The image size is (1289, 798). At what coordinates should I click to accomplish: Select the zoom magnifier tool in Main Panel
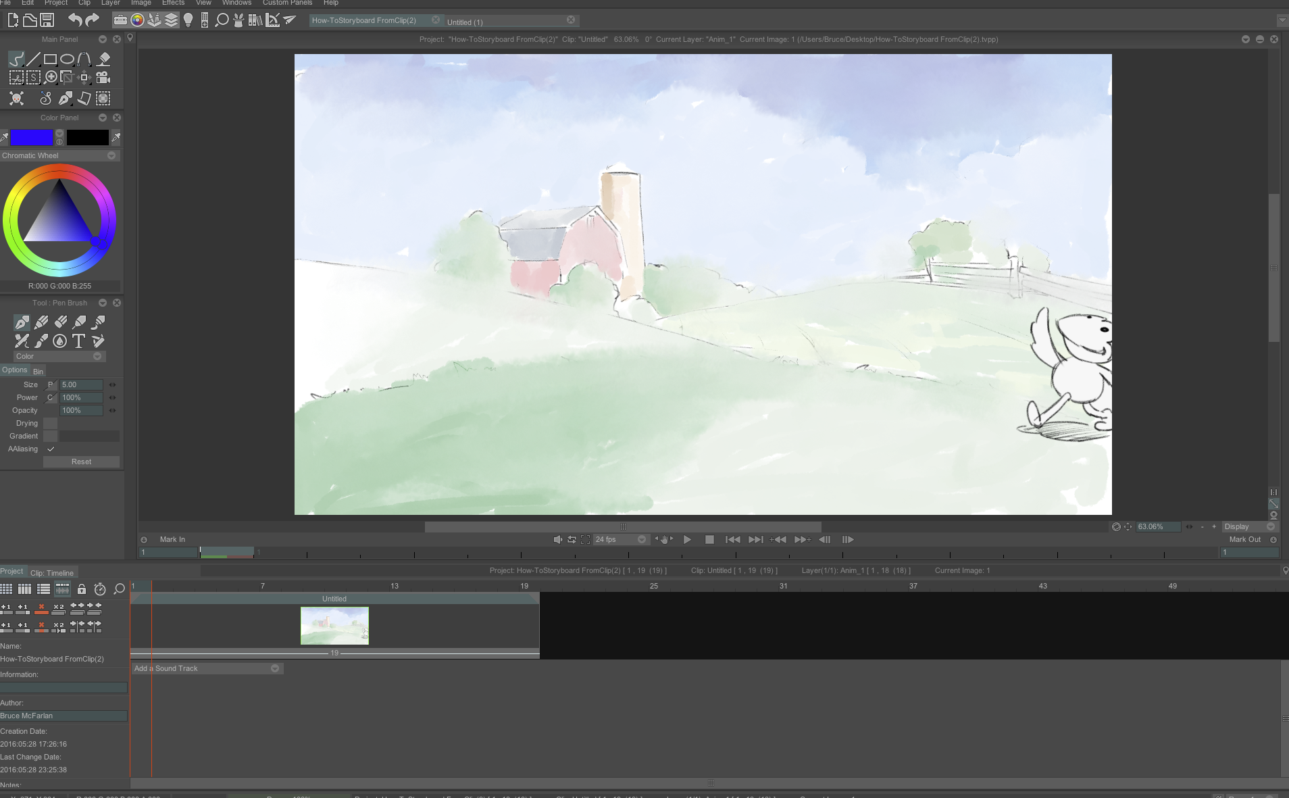click(51, 77)
